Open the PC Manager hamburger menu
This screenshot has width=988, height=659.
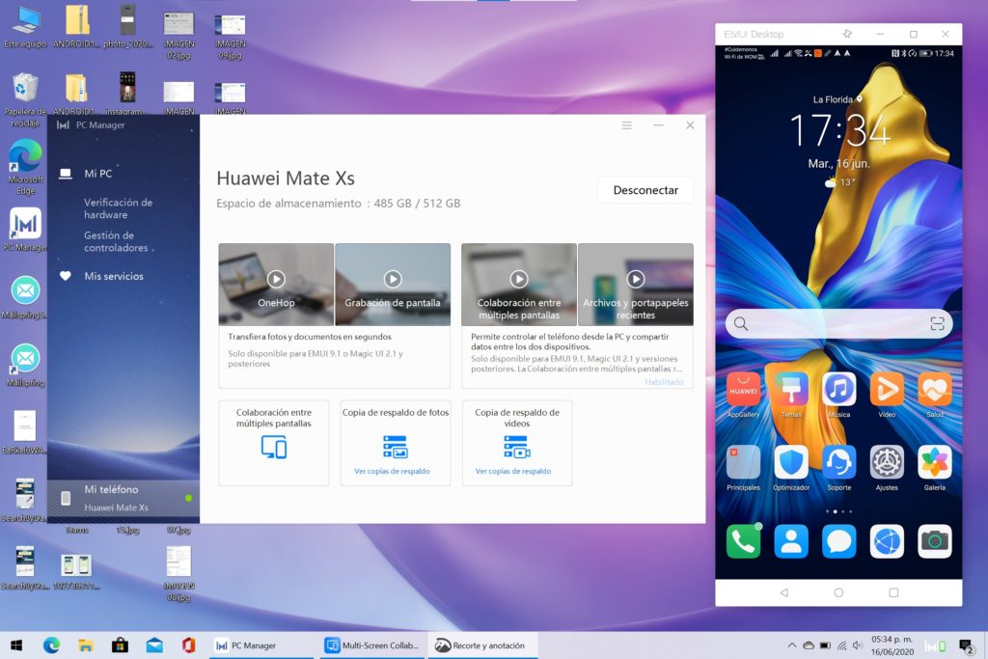pos(626,125)
